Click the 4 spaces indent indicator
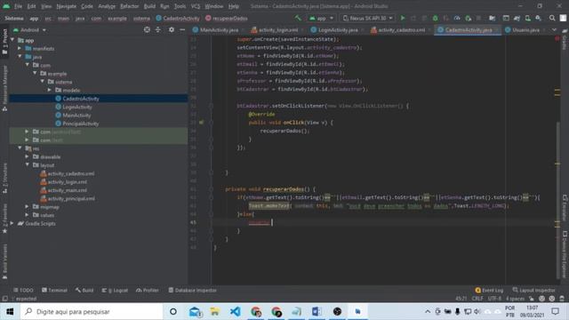569x320 pixels. pos(516,299)
